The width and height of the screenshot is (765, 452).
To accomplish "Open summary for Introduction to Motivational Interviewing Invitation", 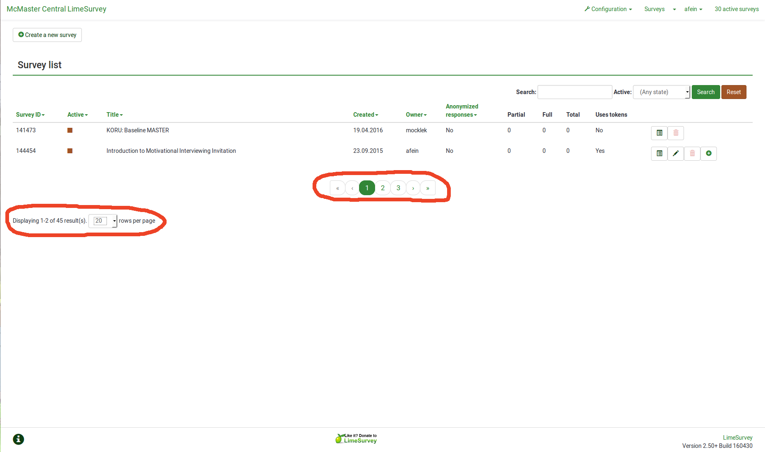I will click(x=659, y=153).
